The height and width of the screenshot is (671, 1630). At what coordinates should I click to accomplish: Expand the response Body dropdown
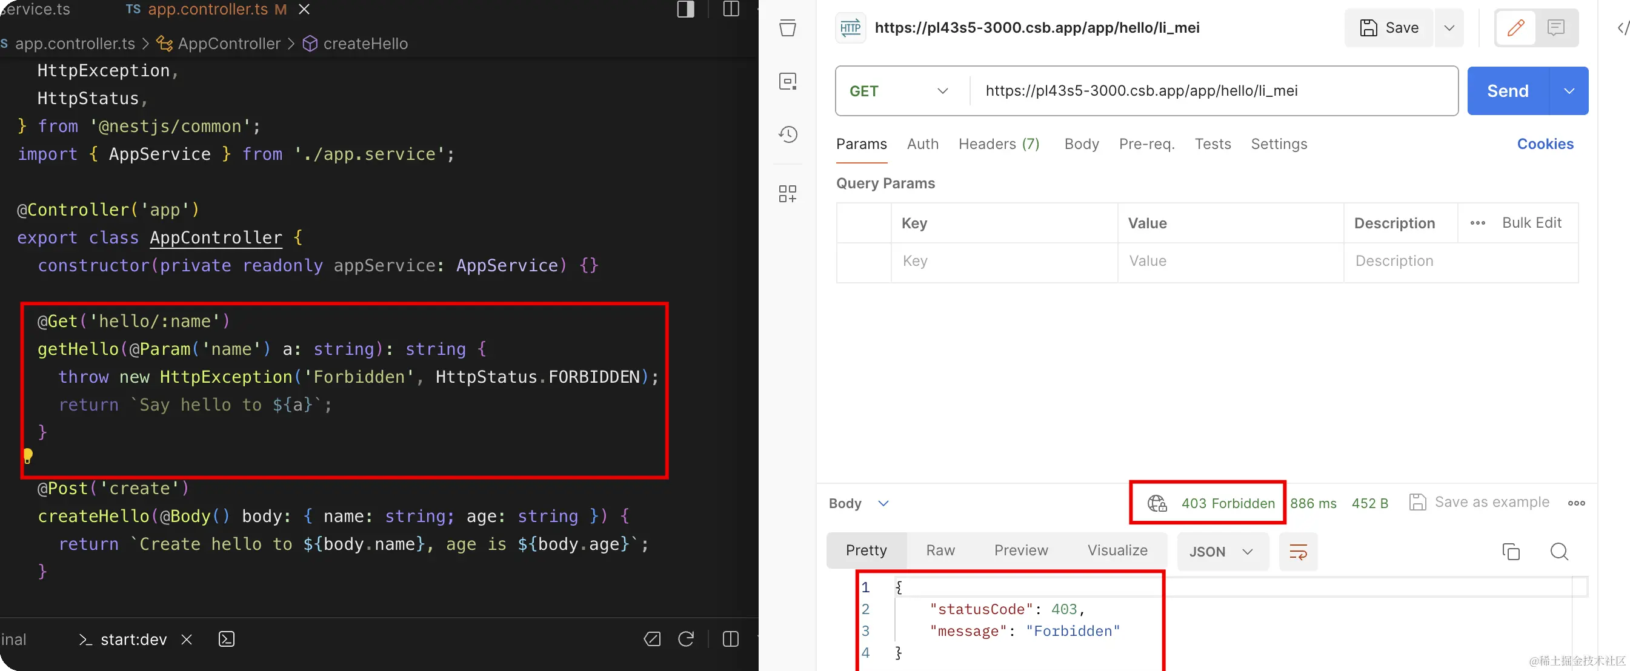click(859, 503)
